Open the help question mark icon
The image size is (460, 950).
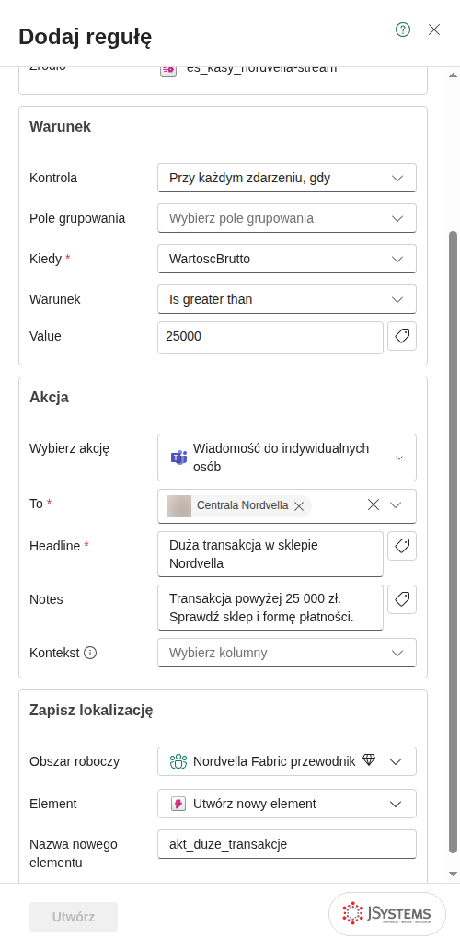click(x=403, y=29)
